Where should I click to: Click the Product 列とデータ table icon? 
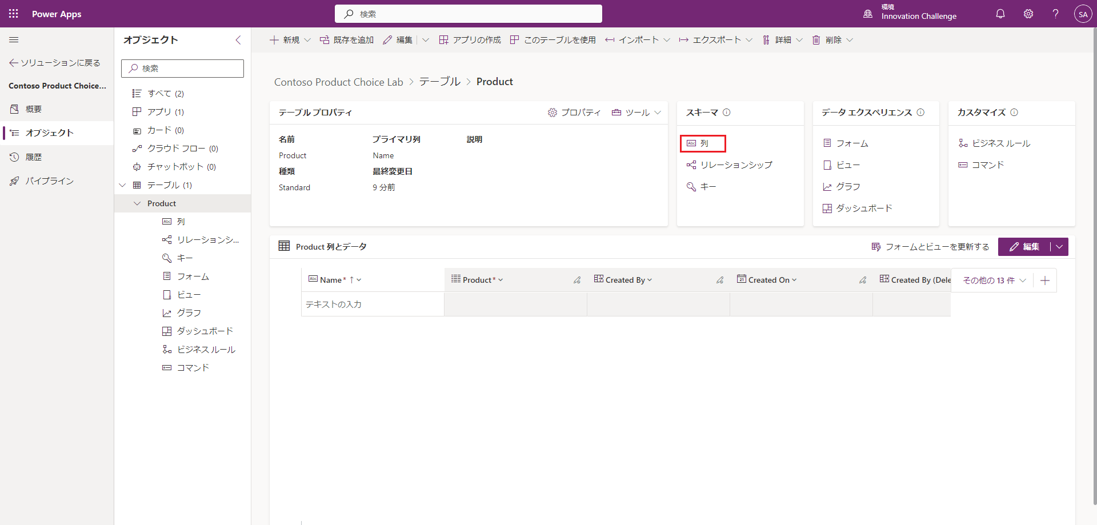pyautogui.click(x=284, y=246)
